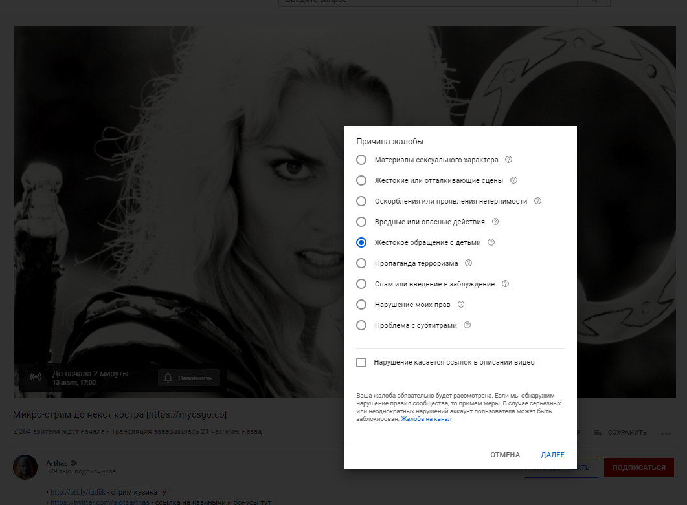The height and width of the screenshot is (505, 687).
Task: Show help for Жестокое обращение с детьми
Action: [491, 242]
